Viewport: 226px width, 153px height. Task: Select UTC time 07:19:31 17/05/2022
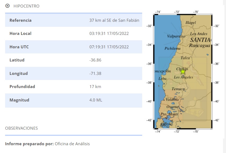click(x=109, y=47)
